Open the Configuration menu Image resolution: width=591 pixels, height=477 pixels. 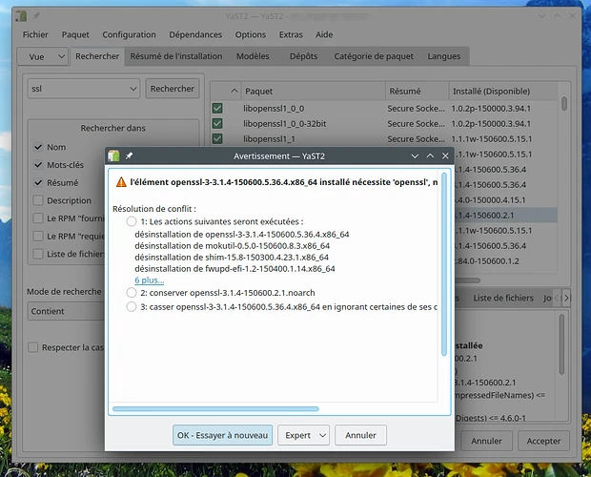point(129,34)
